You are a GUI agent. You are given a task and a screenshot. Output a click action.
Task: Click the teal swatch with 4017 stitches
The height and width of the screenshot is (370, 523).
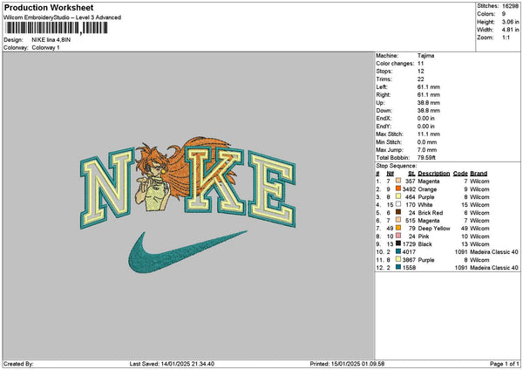click(x=398, y=251)
